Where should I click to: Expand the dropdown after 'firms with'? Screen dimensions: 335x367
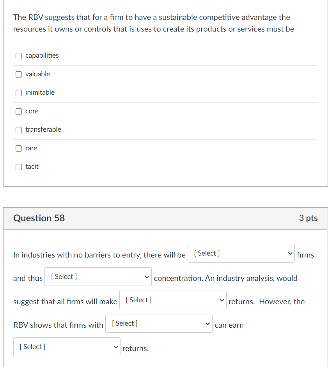pos(159,323)
